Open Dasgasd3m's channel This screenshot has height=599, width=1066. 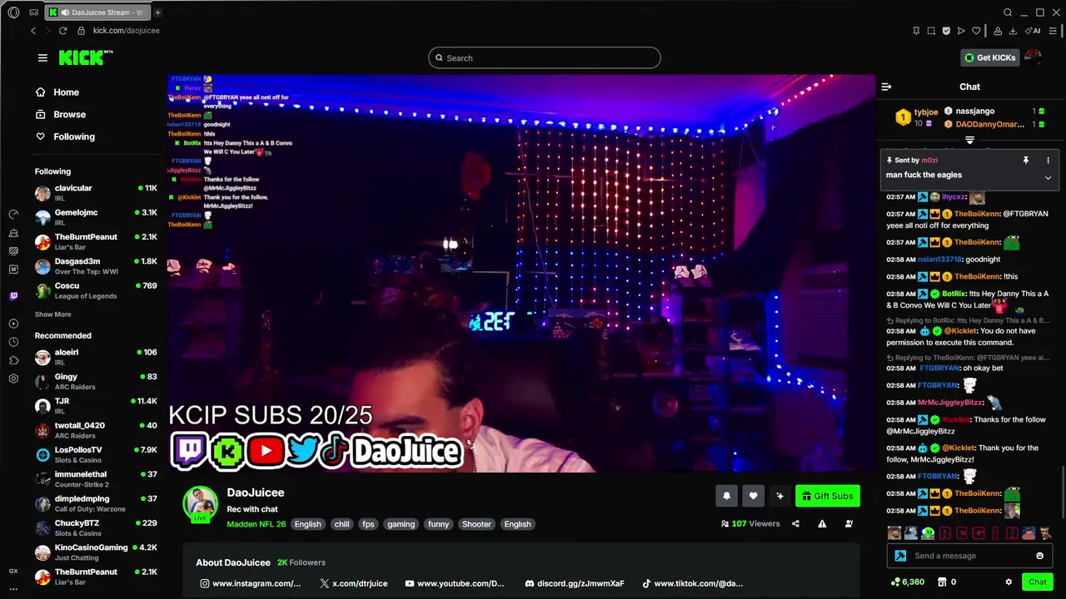[x=96, y=266]
